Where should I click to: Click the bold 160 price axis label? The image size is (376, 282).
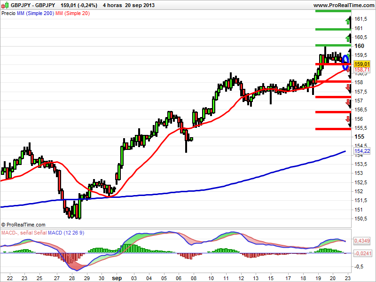pos(359,46)
